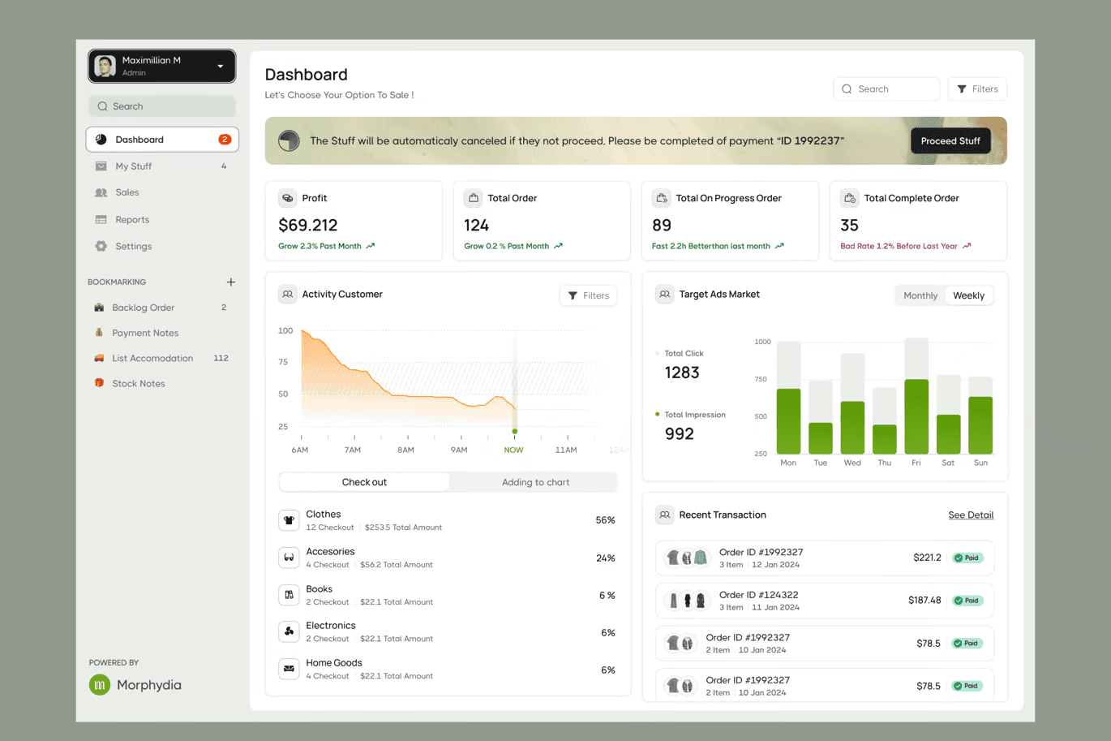Switch Target Ads Market to Monthly
This screenshot has width=1111, height=741.
click(920, 295)
